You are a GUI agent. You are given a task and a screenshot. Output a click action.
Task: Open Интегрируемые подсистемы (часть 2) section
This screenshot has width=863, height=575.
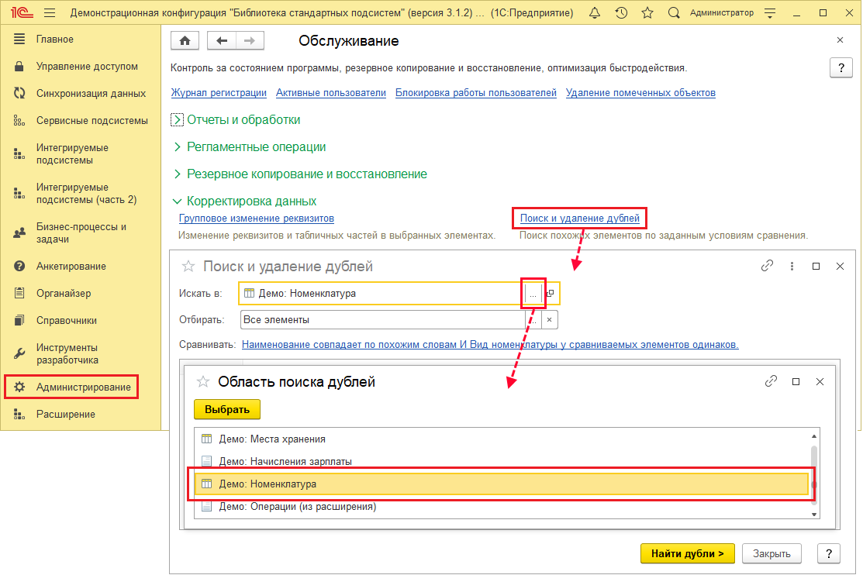(81, 194)
